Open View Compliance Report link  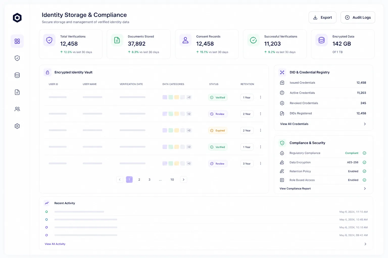[x=295, y=189]
